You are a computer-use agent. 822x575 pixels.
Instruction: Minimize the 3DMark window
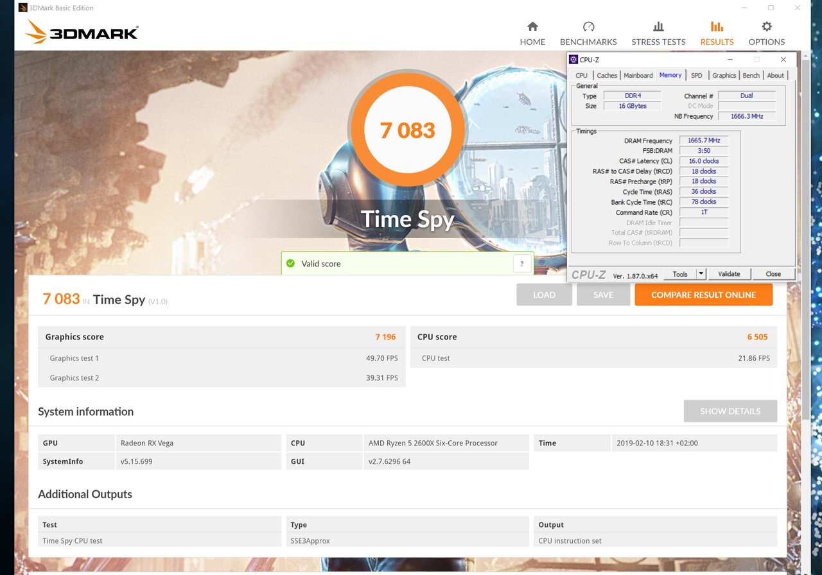point(744,8)
